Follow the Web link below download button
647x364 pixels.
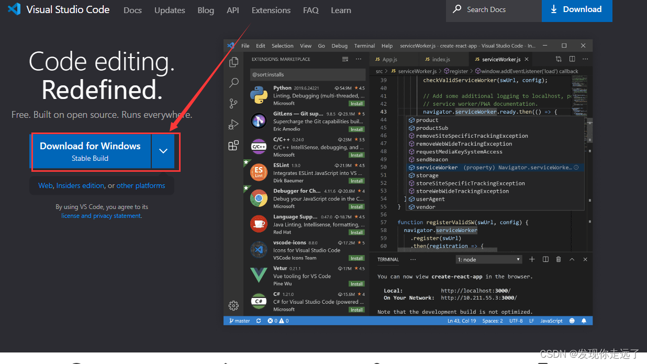[x=46, y=185]
